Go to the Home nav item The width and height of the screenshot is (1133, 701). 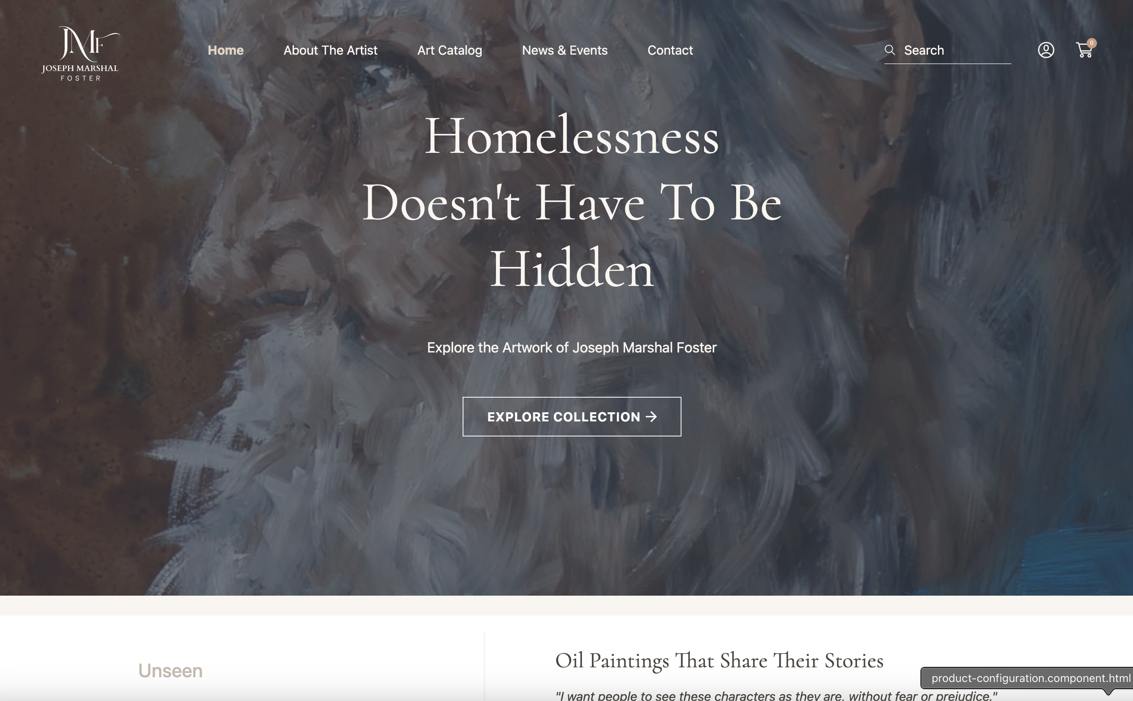coord(226,50)
